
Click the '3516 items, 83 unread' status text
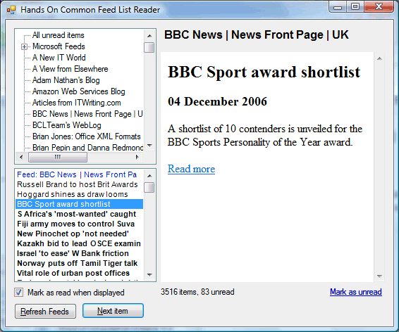click(x=197, y=292)
